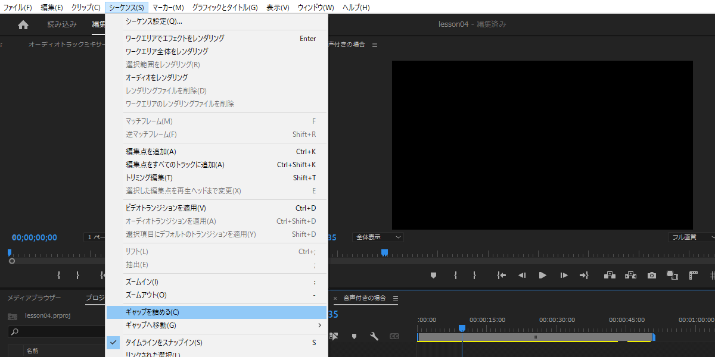Open the フル画質 playback resolution dropdown
This screenshot has width=715, height=357.
click(692, 237)
